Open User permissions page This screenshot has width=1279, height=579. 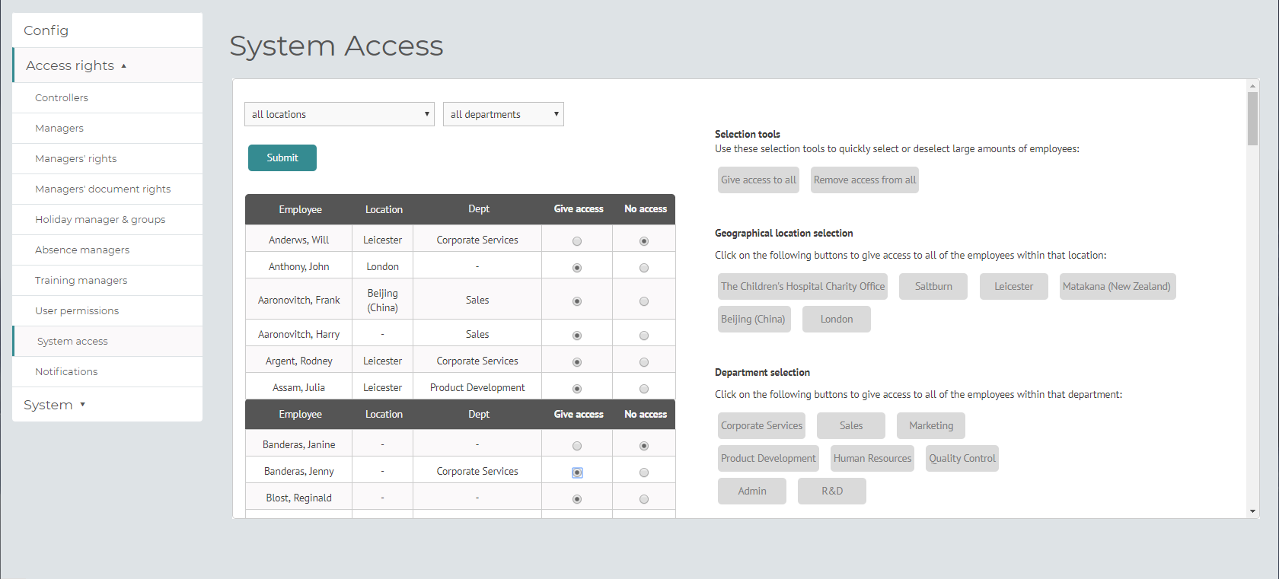click(107, 310)
